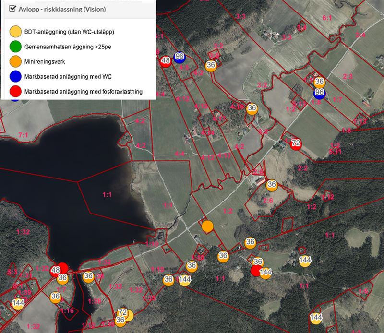Click the blue Markbaserad anläggning med WC symbol
The height and width of the screenshot is (333, 384).
15,76
